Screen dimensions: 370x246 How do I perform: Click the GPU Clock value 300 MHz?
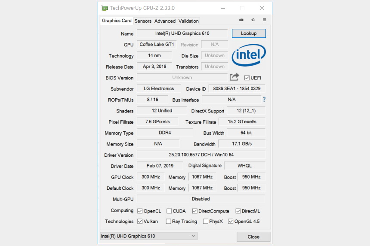point(151,177)
